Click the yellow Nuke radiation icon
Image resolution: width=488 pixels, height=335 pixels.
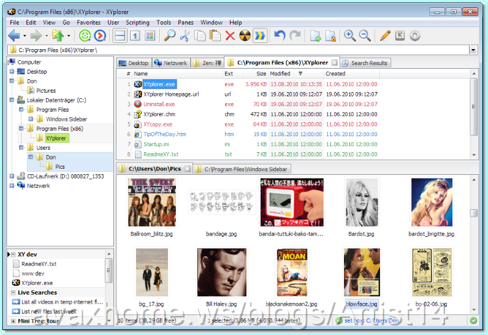pos(245,36)
